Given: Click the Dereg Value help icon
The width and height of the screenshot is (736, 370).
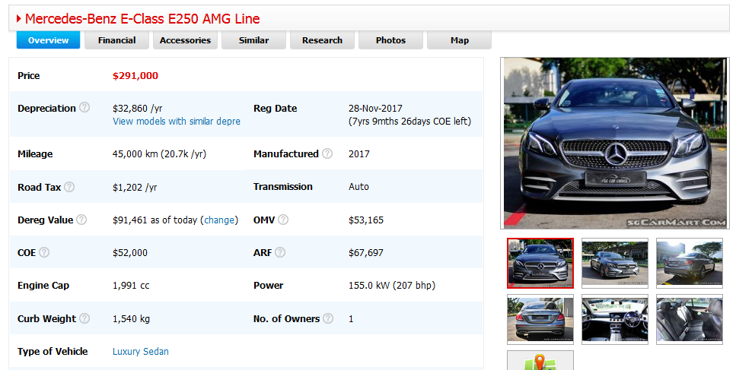Looking at the screenshot, I should 81,220.
